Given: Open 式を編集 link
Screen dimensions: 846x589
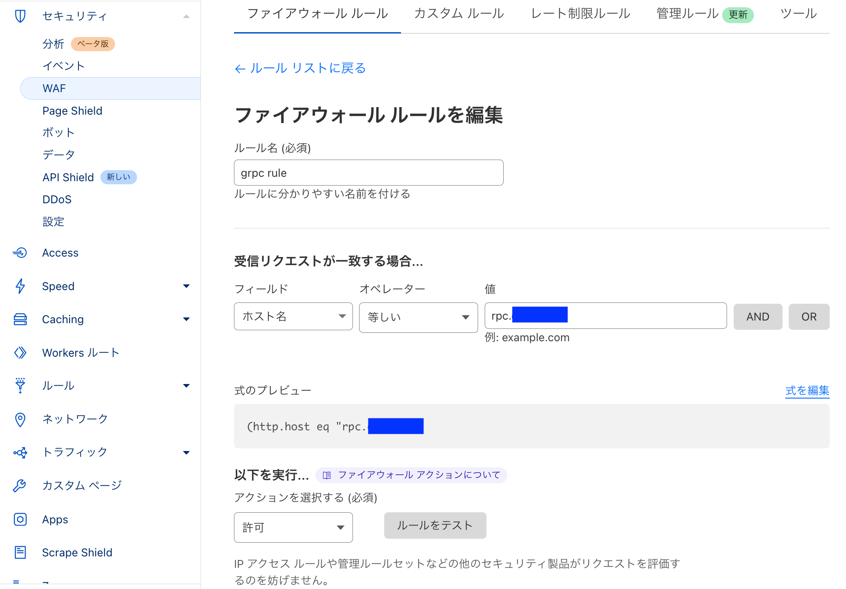Looking at the screenshot, I should [x=807, y=391].
